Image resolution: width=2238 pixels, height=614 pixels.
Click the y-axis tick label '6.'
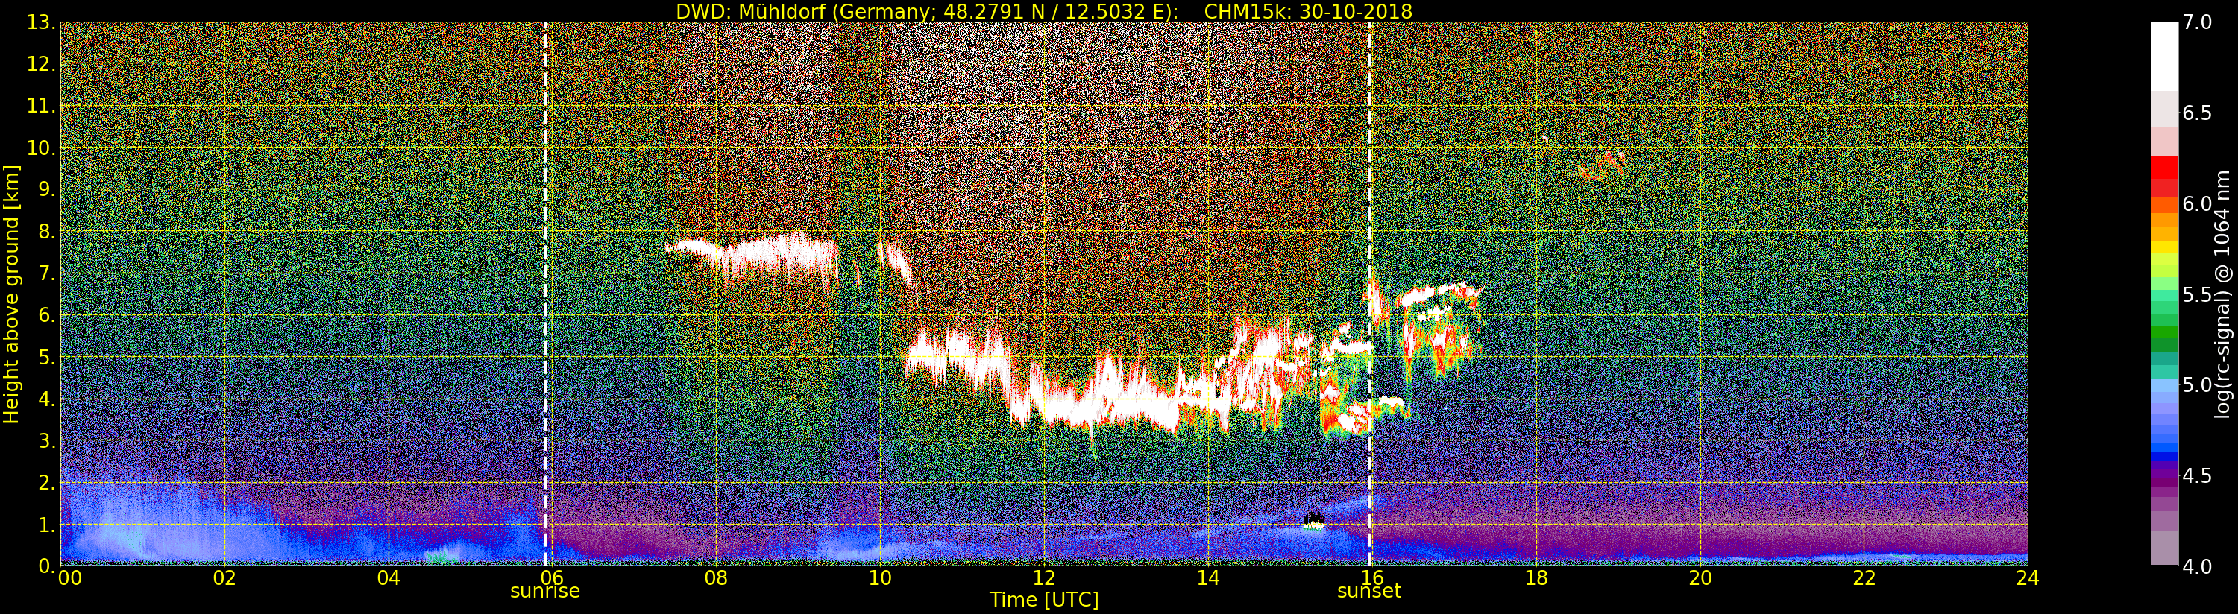pos(46,315)
